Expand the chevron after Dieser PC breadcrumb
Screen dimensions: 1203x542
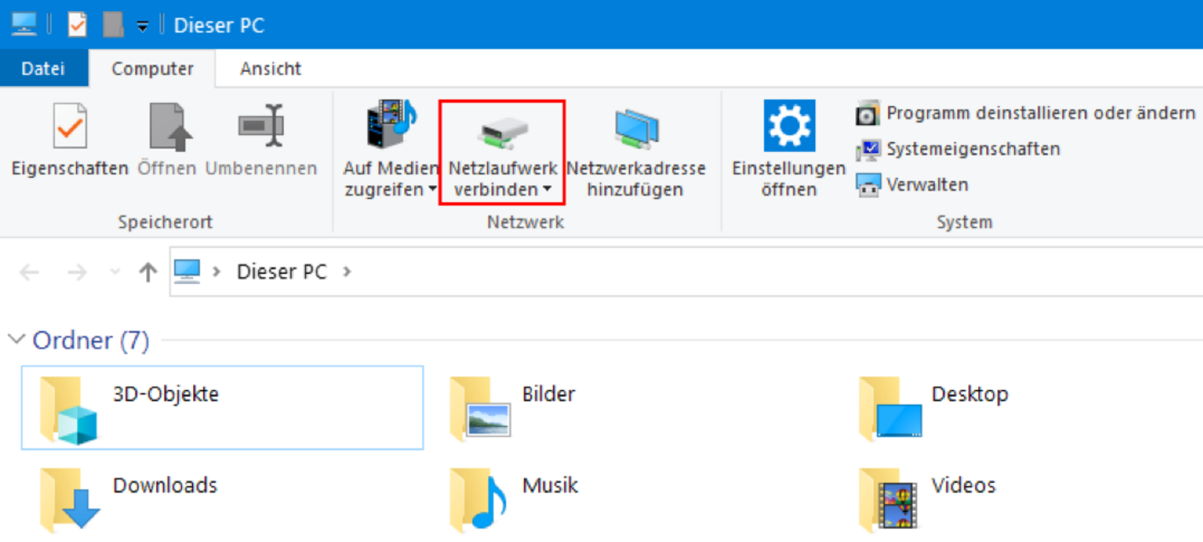[x=348, y=272]
